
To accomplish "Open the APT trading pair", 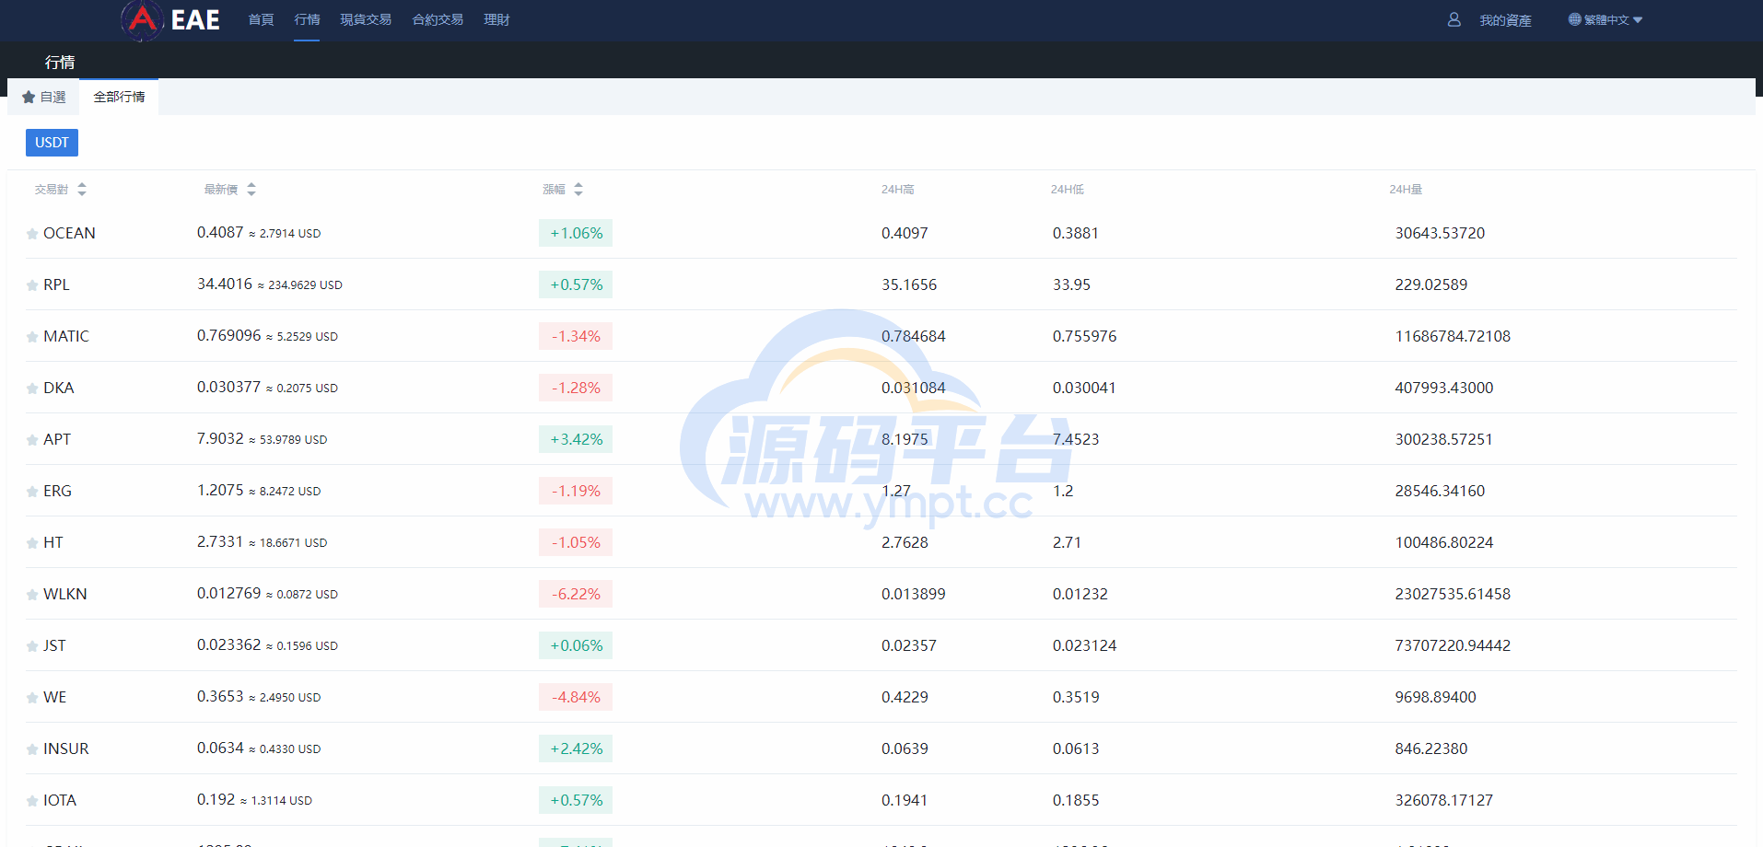I will point(57,439).
